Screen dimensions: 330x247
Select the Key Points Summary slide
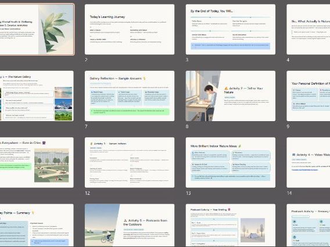tap(37, 226)
